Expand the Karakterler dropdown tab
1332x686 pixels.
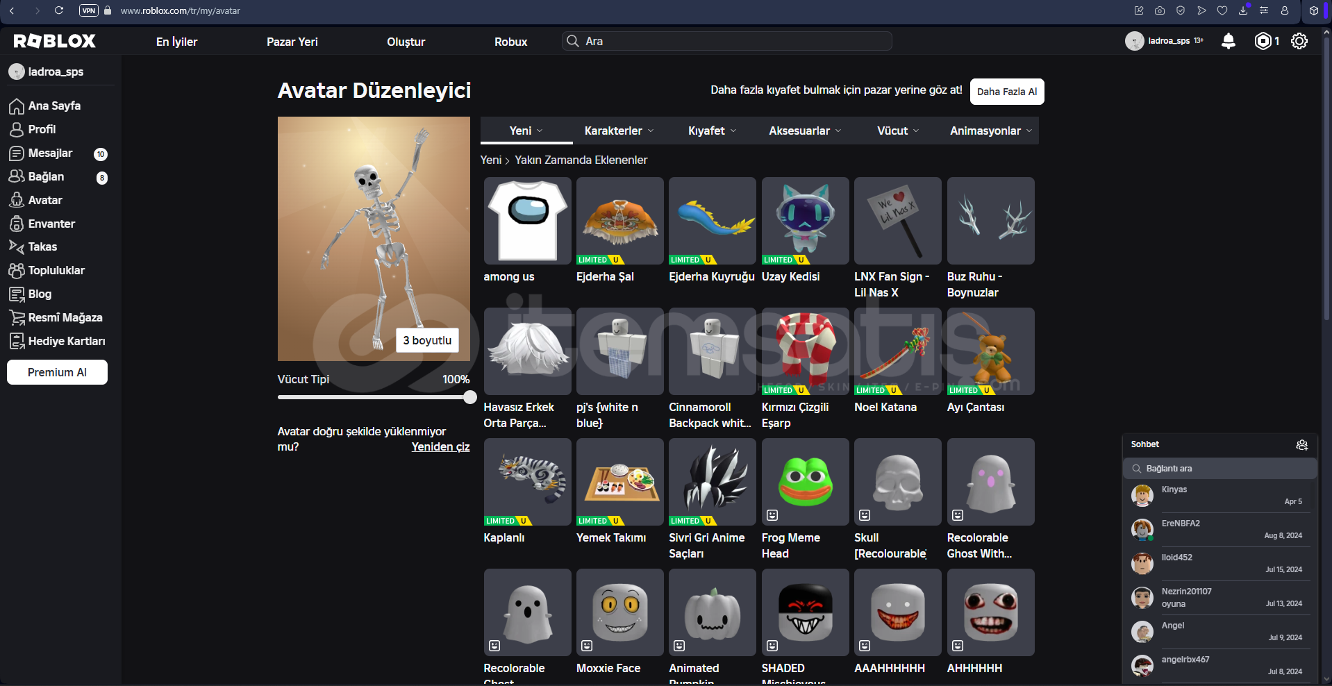[619, 131]
